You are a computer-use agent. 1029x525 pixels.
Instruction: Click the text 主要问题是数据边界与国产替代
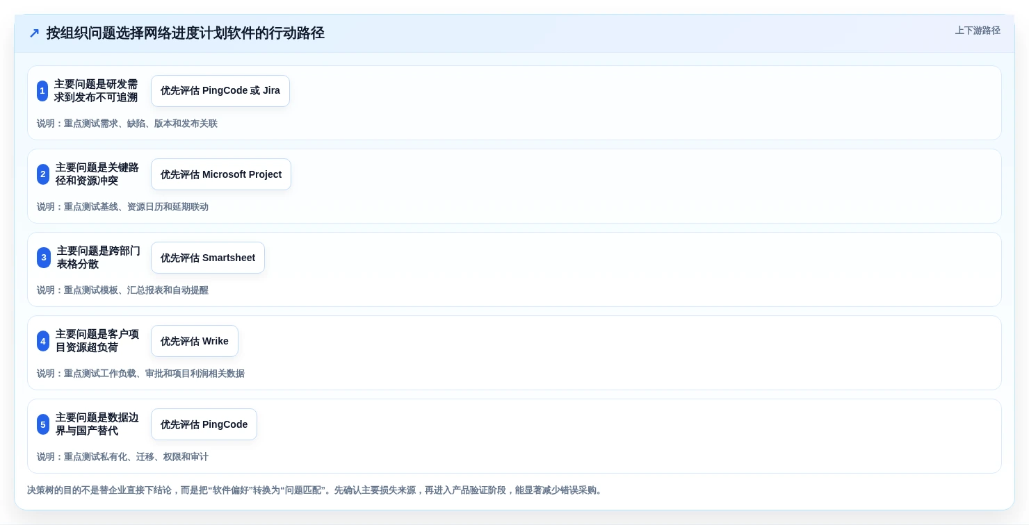click(97, 424)
